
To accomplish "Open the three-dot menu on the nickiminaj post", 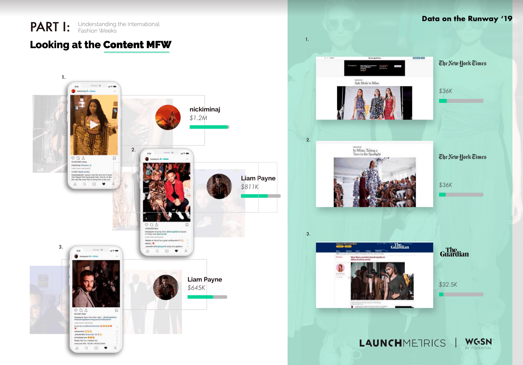I will click(x=115, y=91).
